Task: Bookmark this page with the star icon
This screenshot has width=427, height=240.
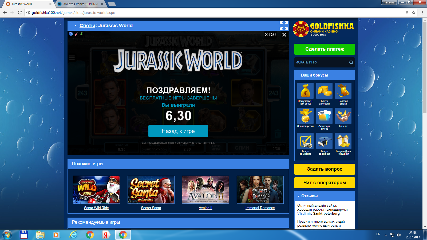Action: 414,13
